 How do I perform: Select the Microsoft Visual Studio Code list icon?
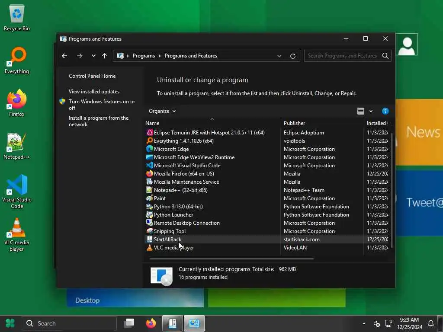tap(149, 165)
